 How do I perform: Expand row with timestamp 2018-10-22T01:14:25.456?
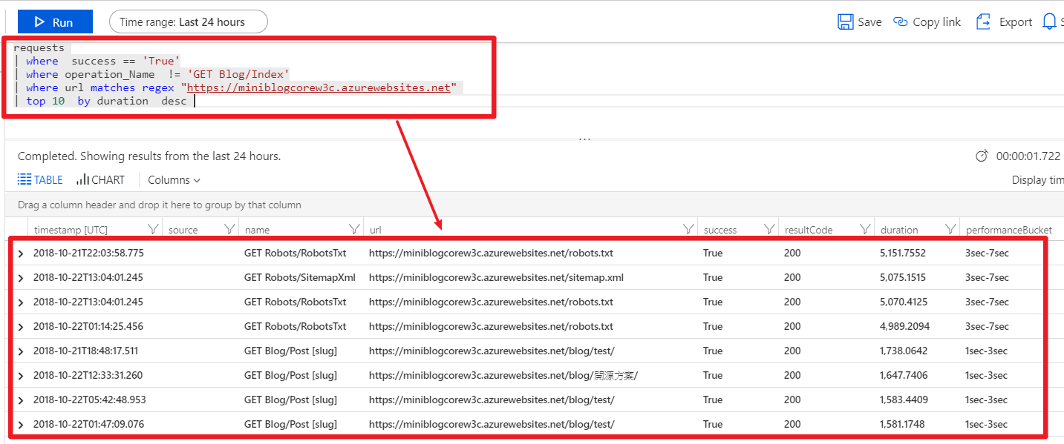pyautogui.click(x=21, y=327)
